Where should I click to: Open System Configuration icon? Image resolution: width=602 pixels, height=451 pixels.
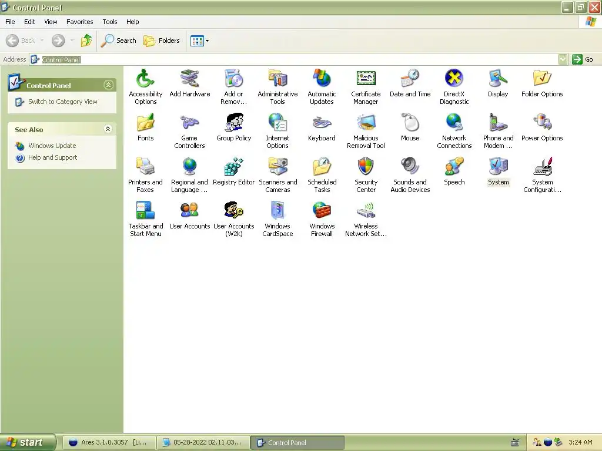pyautogui.click(x=542, y=175)
